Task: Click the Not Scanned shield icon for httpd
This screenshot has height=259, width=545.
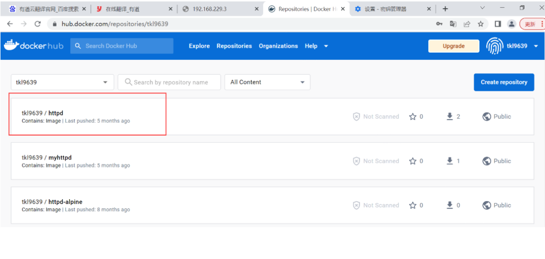Action: pyautogui.click(x=356, y=116)
